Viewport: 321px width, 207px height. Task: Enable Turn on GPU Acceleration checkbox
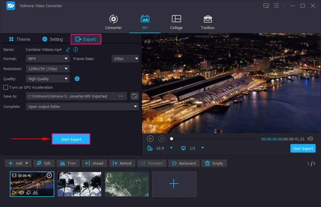point(6,87)
